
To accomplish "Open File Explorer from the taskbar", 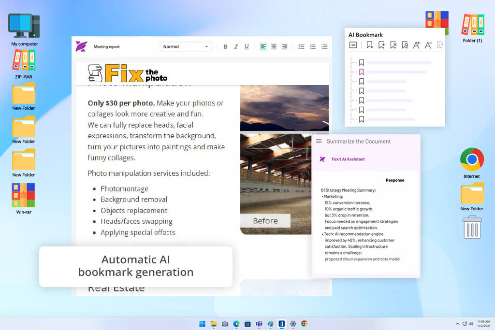I will point(214,324).
